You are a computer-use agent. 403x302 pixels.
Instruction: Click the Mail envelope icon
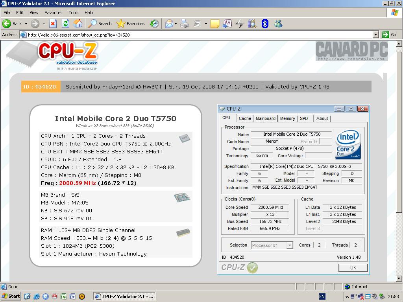pyautogui.click(x=169, y=24)
